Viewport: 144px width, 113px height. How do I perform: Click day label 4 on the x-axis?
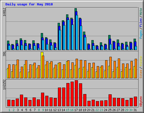[22, 110]
